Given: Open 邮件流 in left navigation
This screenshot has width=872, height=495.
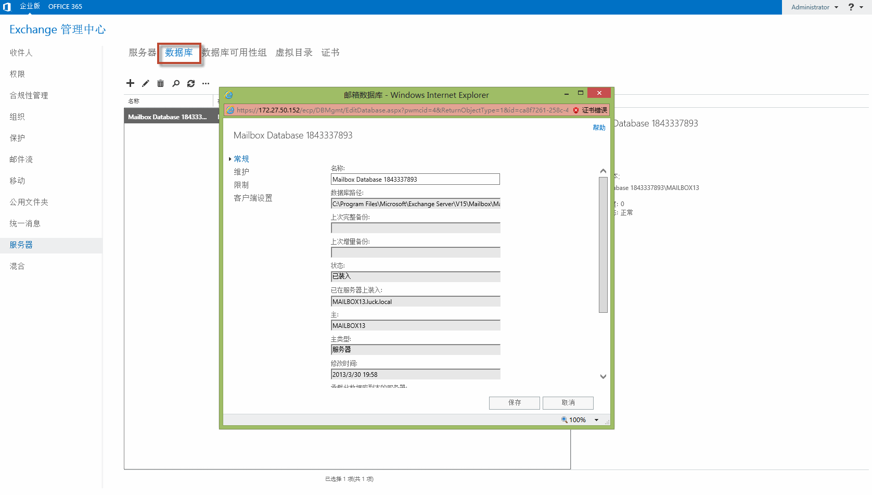Looking at the screenshot, I should (x=21, y=159).
